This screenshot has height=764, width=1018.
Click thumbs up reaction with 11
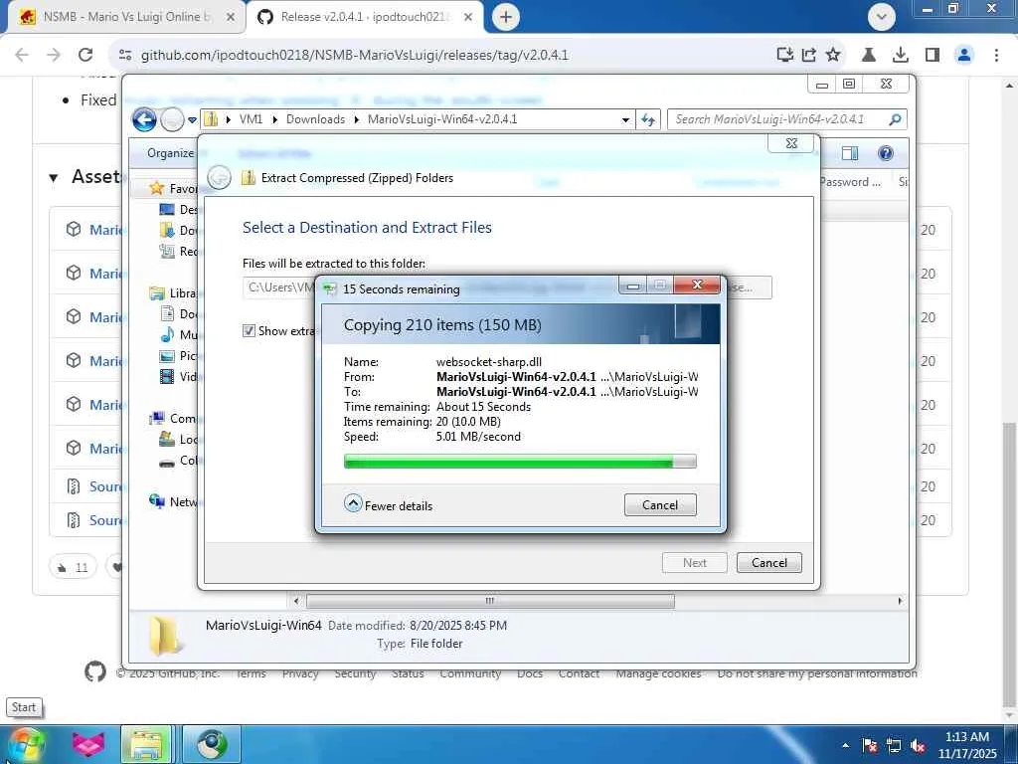[73, 567]
